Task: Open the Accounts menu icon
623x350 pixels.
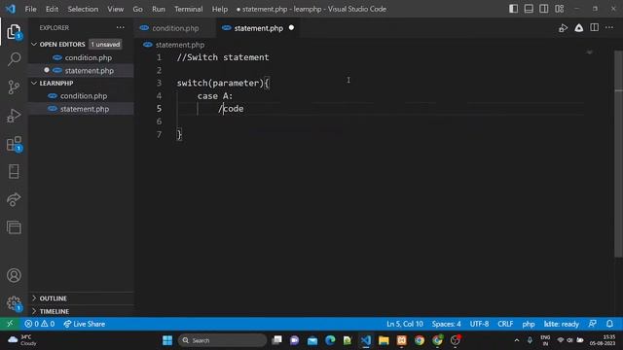Action: [14, 275]
